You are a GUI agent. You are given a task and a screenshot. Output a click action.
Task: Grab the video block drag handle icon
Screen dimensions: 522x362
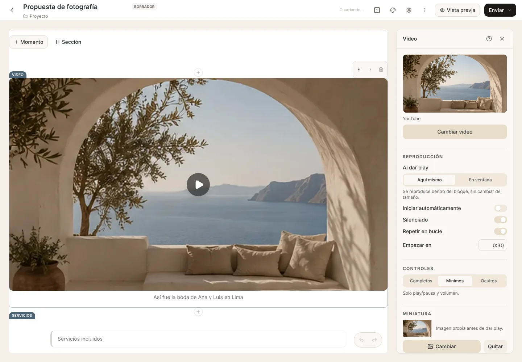359,70
